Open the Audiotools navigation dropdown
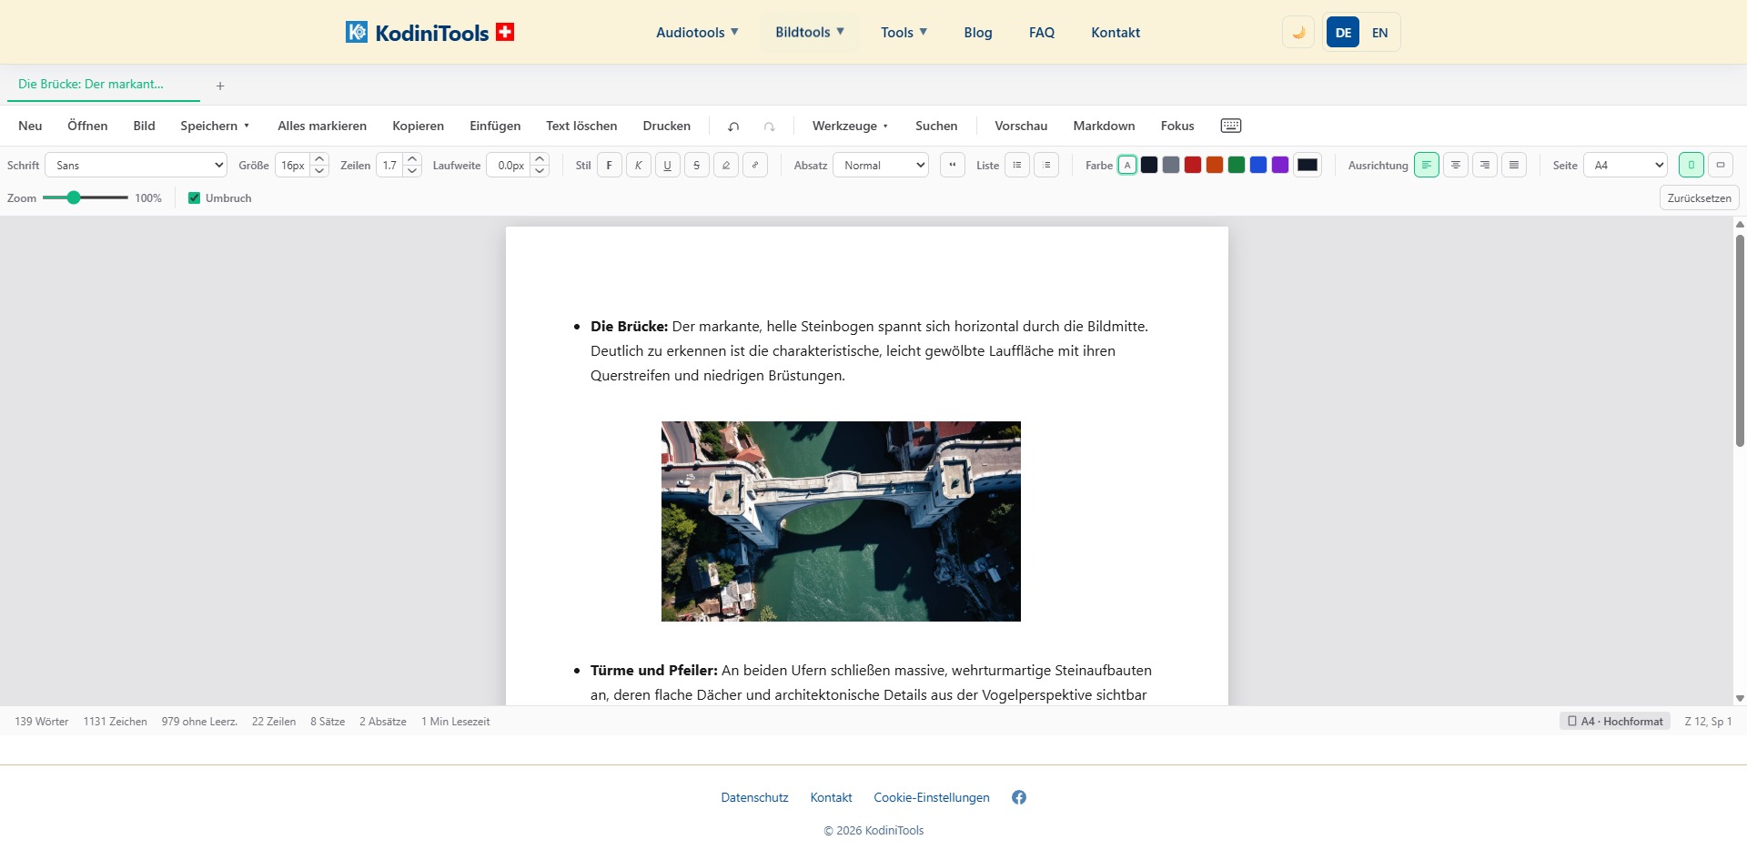This screenshot has width=1747, height=860. click(697, 33)
